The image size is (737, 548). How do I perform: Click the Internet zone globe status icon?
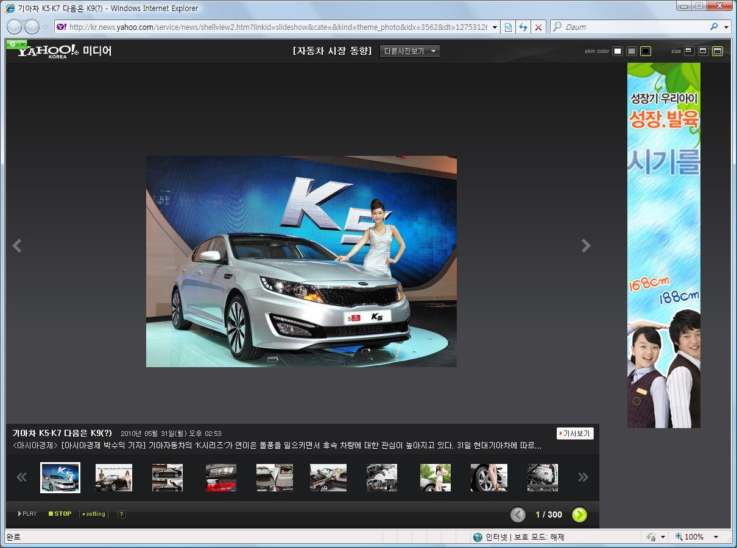pyautogui.click(x=478, y=537)
